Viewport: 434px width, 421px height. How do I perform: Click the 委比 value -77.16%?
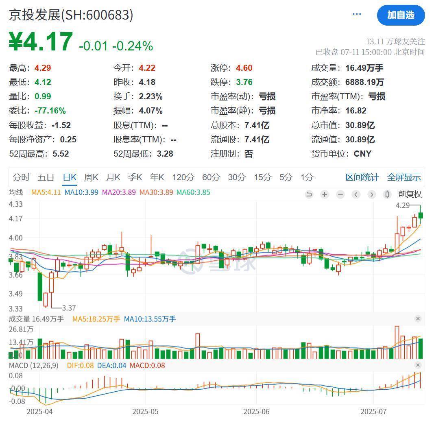[50, 111]
